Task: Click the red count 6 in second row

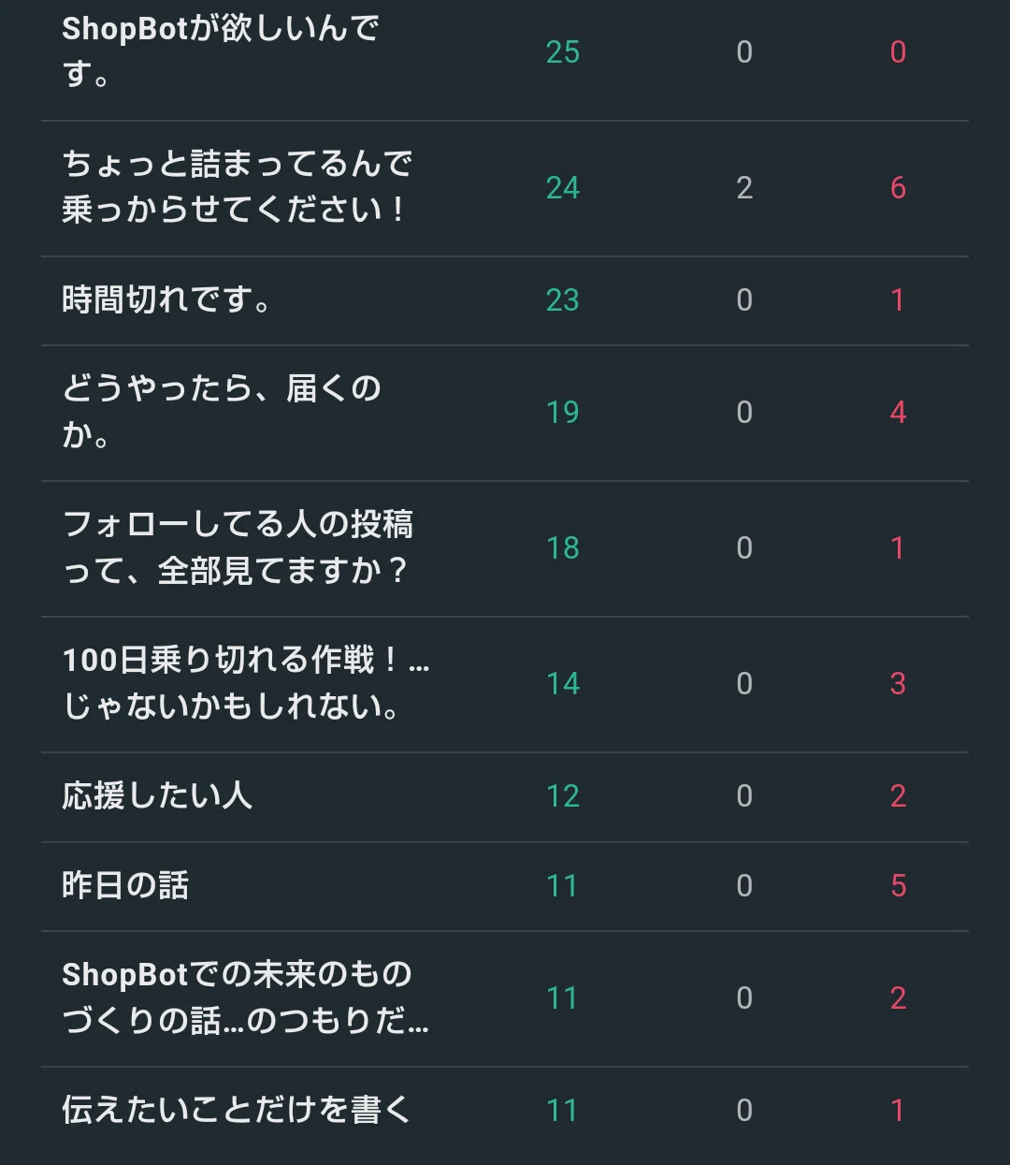Action: 898,188
